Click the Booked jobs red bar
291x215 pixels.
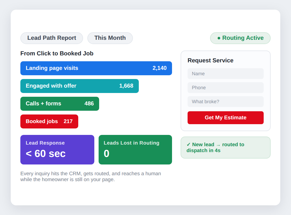pos(49,121)
